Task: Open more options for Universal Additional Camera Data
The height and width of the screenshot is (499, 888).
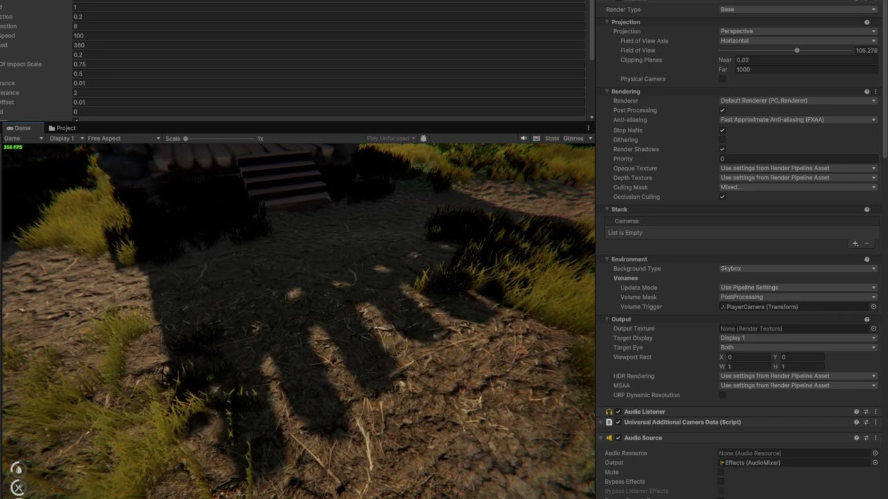Action: 875,422
